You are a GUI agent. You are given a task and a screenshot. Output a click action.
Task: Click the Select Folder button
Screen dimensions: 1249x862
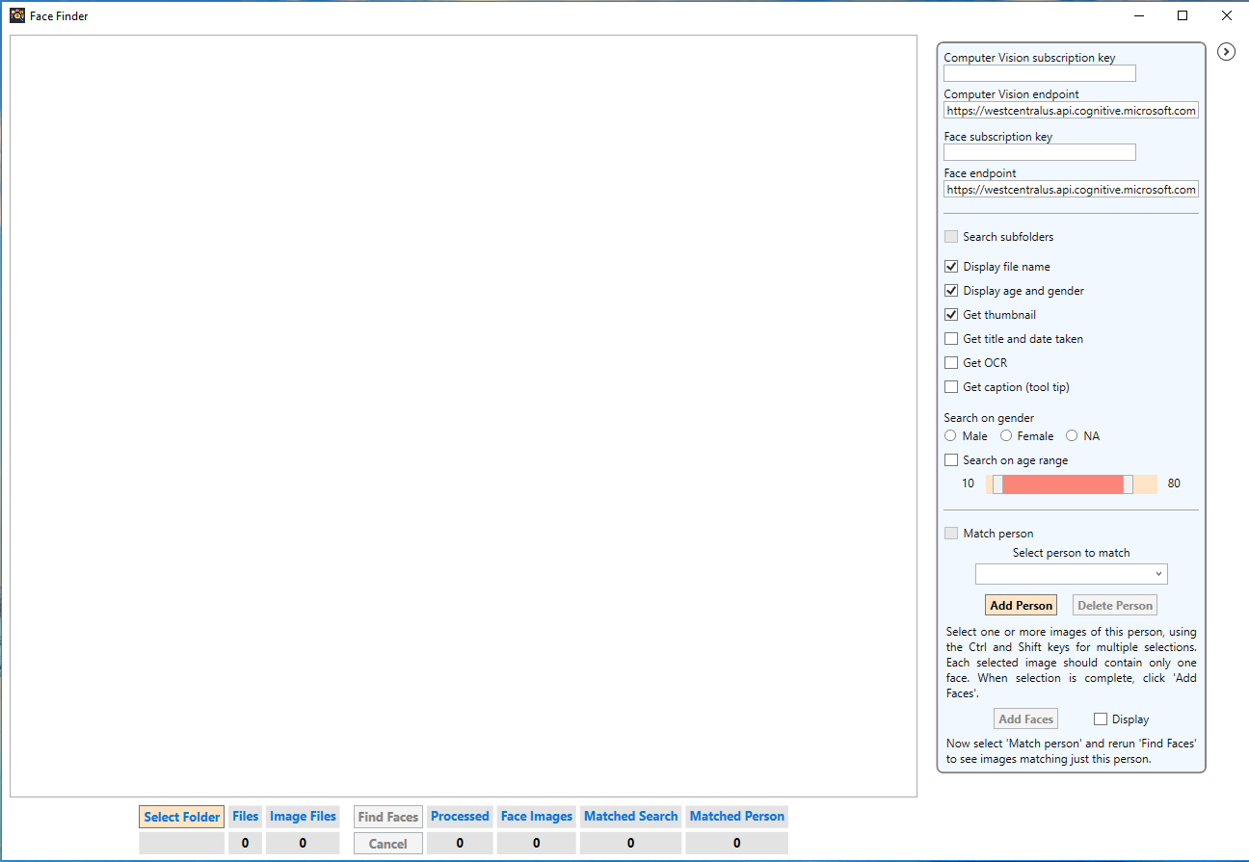[x=182, y=817]
